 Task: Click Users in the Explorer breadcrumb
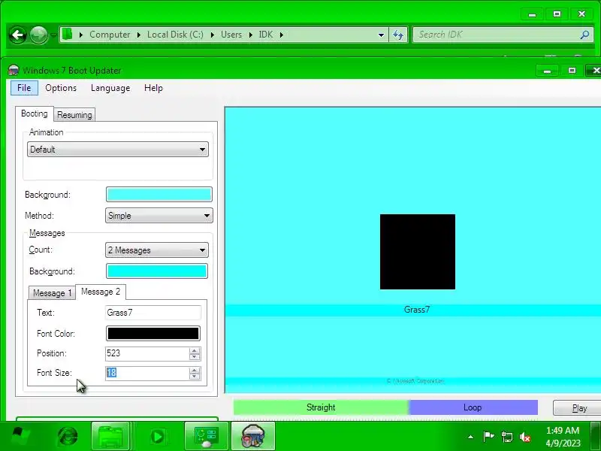[231, 35]
